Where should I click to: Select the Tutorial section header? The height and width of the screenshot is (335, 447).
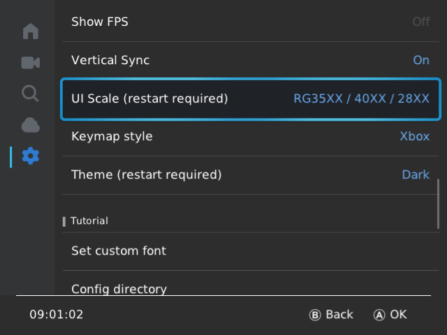89,221
